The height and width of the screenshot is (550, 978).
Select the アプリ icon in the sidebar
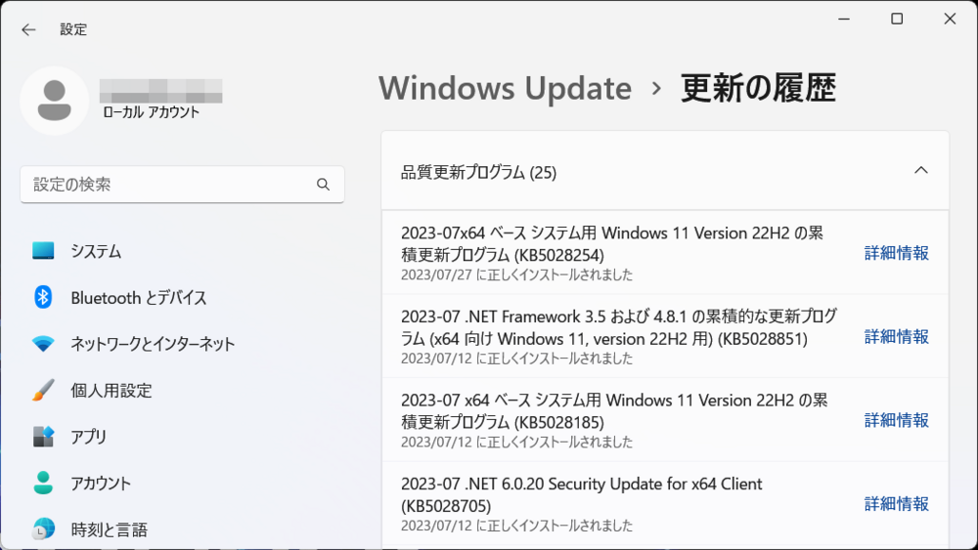[43, 436]
